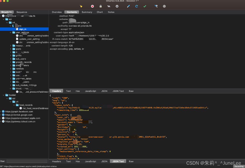Screen dimensions: 245x168
Task: Click the repeat request icon
Action: point(137,6)
